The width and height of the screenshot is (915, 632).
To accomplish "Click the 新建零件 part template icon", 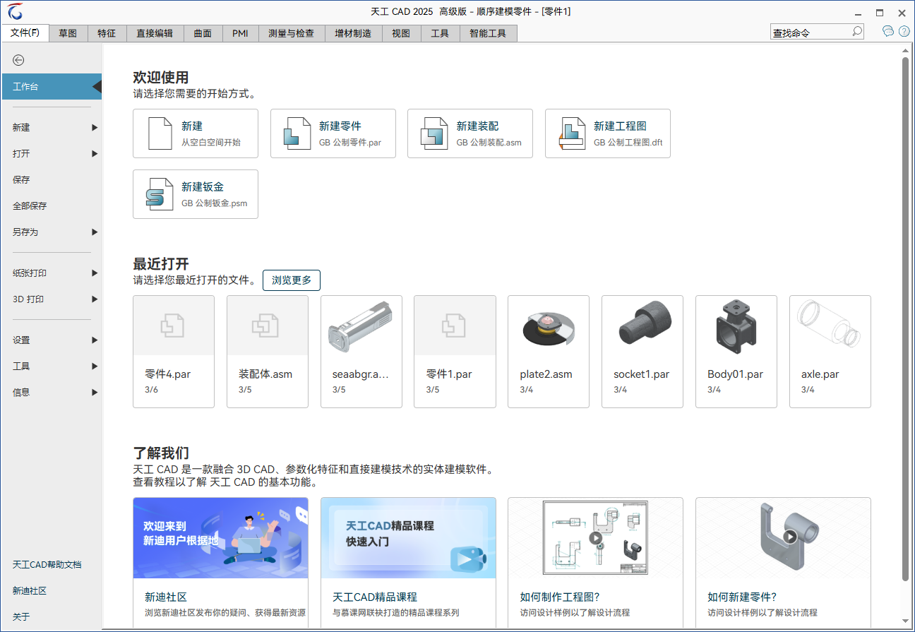I will tap(297, 133).
